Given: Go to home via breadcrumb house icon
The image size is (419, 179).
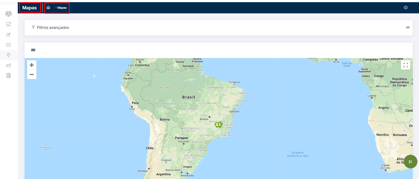Looking at the screenshot, I should 48,7.
